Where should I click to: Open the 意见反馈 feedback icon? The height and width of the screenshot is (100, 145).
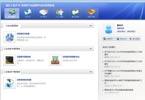point(75,13)
